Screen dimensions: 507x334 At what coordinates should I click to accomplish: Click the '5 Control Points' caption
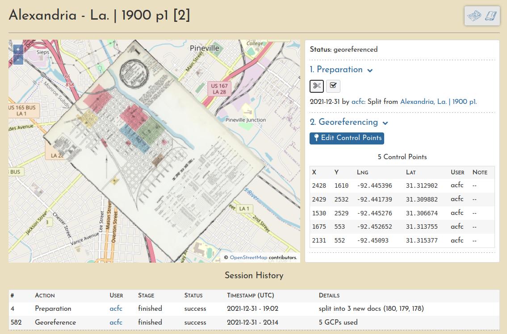[402, 157]
